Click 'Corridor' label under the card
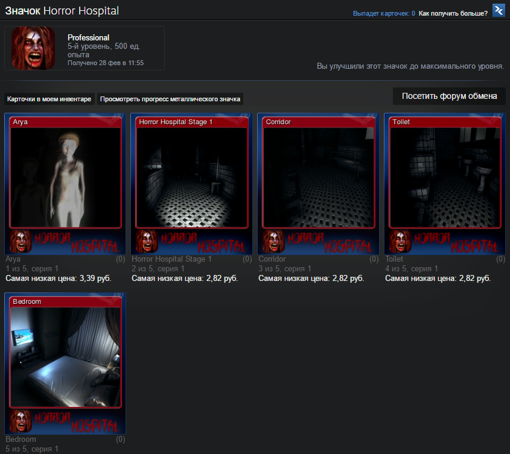The width and height of the screenshot is (510, 454). (x=272, y=259)
